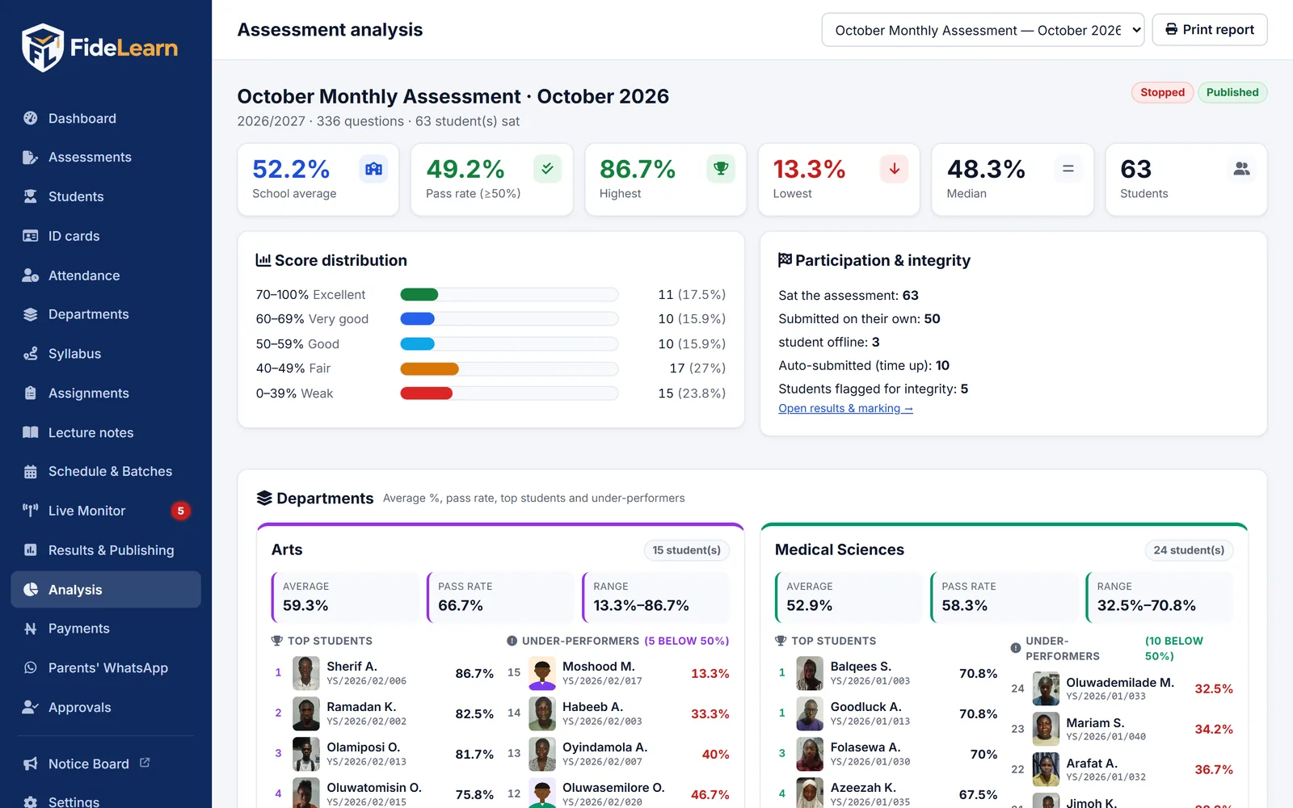Click the School average school icon
This screenshot has width=1293, height=808.
373,169
